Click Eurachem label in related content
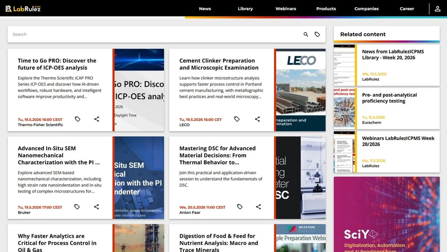Image resolution: width=447 pixels, height=252 pixels. [372, 122]
